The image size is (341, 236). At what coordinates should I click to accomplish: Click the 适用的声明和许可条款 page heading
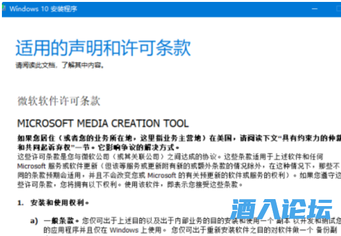(103, 48)
